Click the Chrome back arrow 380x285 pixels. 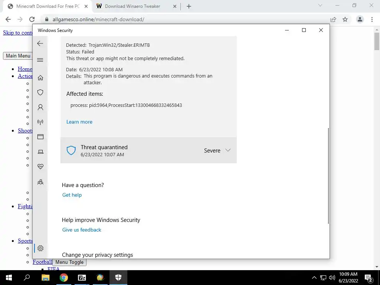coord(8,19)
